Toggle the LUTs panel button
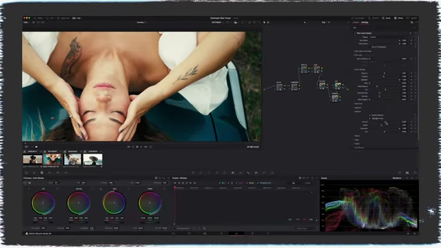 [x=50, y=18]
